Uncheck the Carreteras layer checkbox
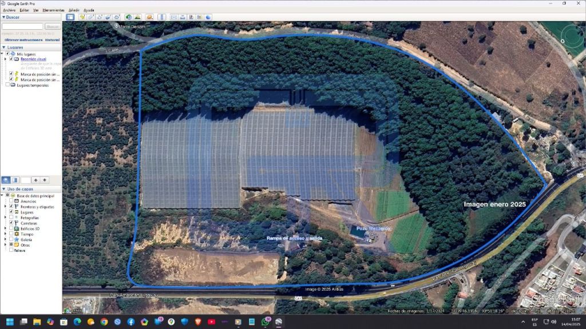586x329 pixels. point(11,223)
